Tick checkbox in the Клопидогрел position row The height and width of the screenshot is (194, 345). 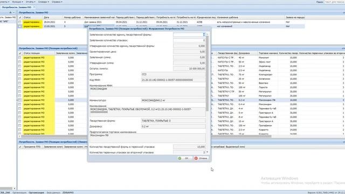tap(20, 74)
